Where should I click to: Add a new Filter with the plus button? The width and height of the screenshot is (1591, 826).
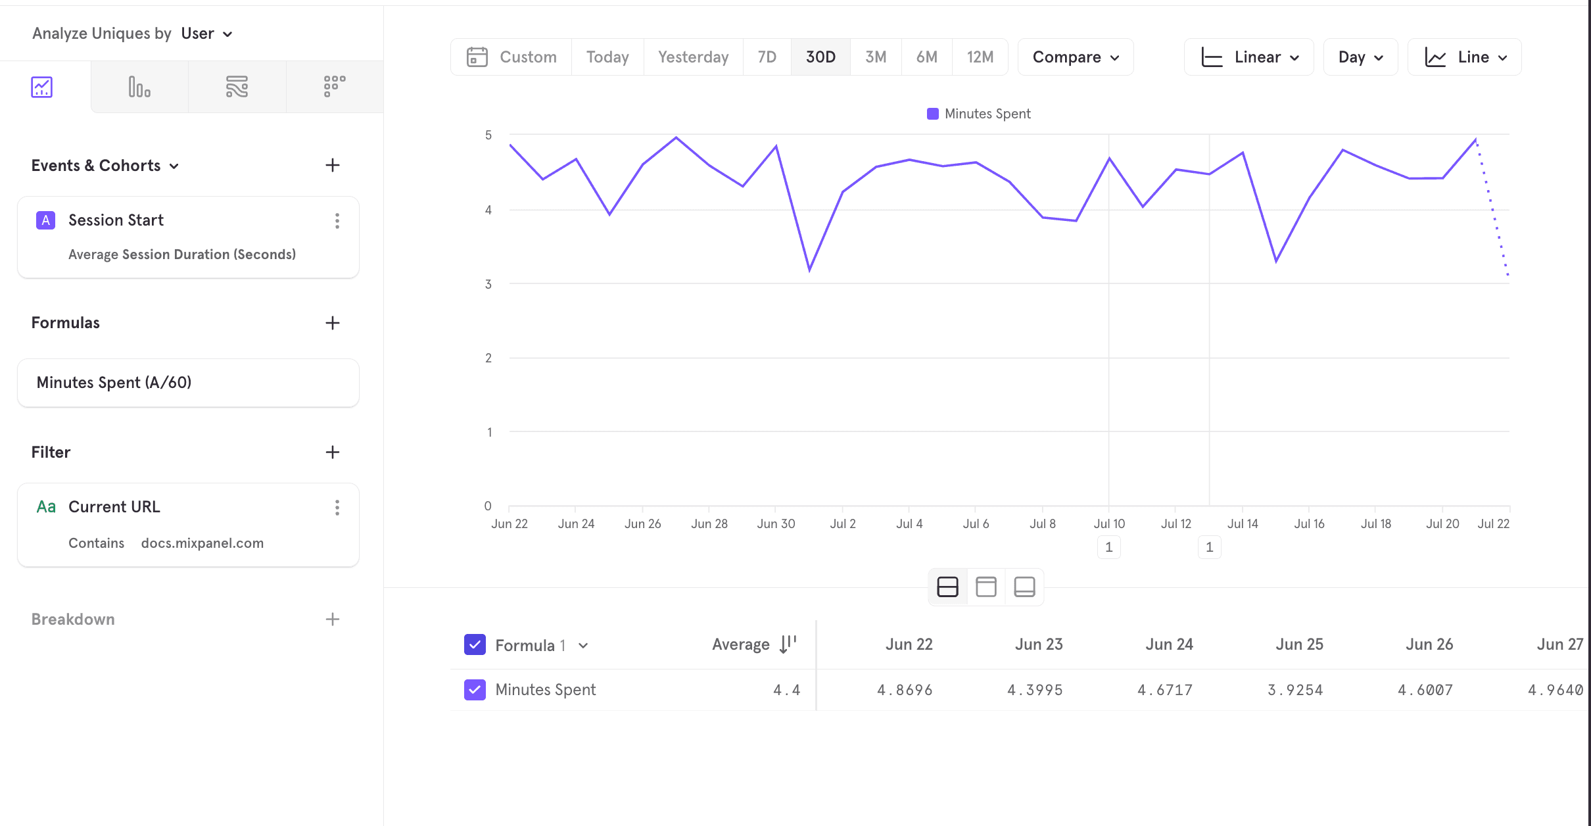(x=333, y=452)
